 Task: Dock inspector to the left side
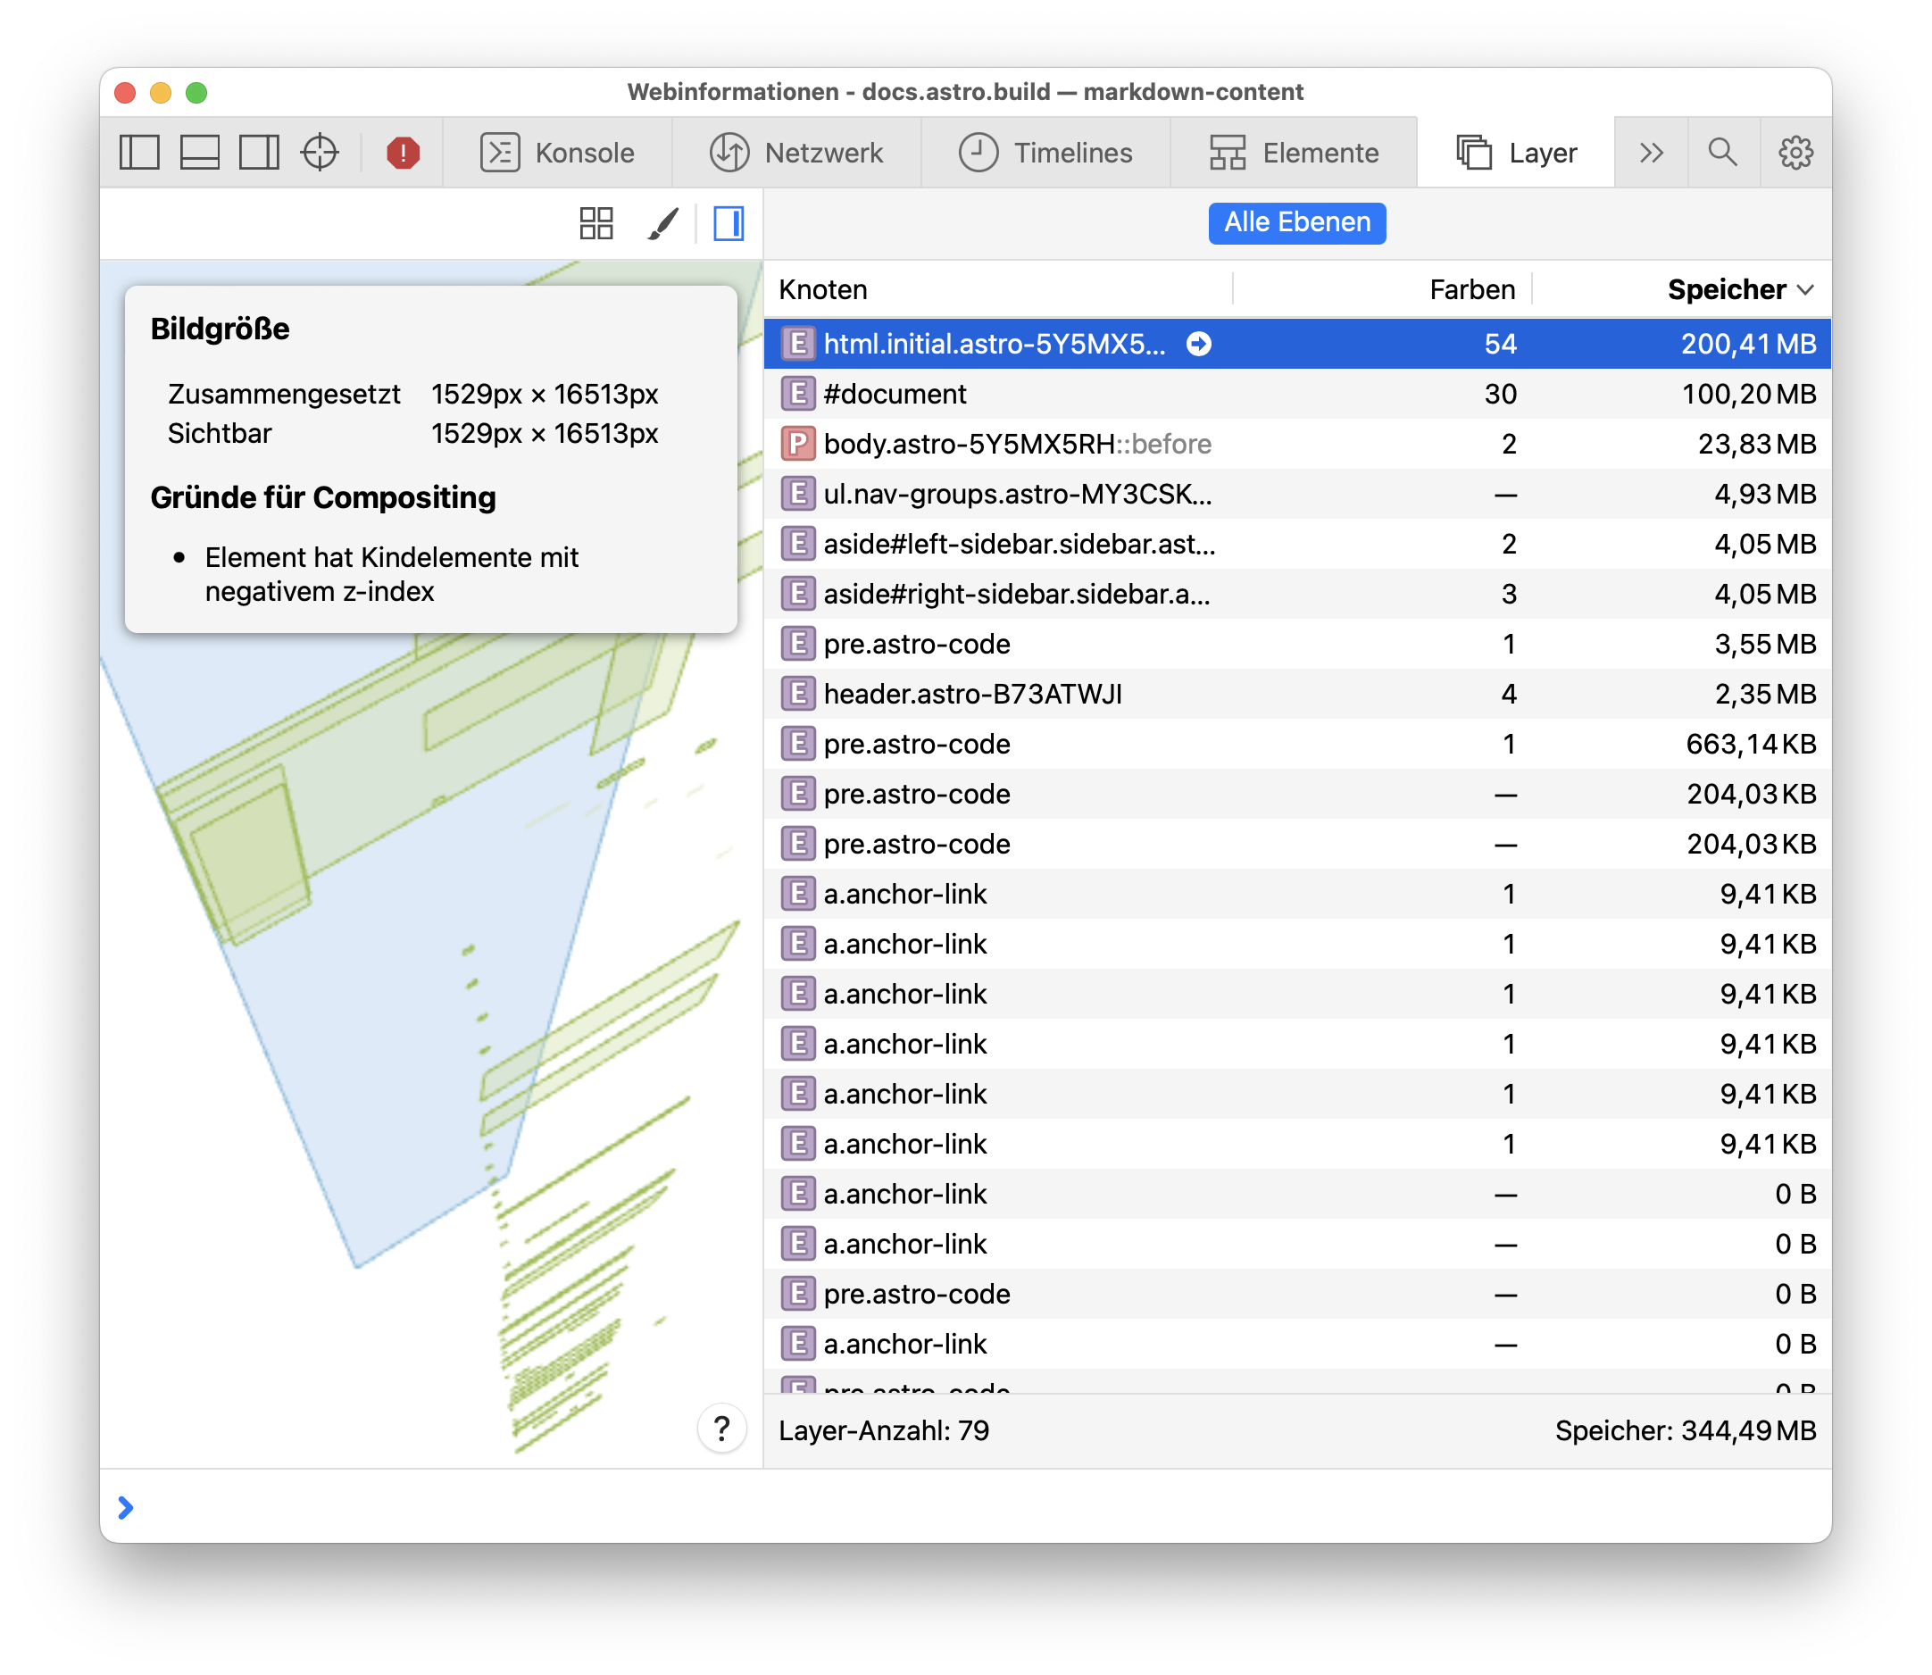pyautogui.click(x=139, y=153)
